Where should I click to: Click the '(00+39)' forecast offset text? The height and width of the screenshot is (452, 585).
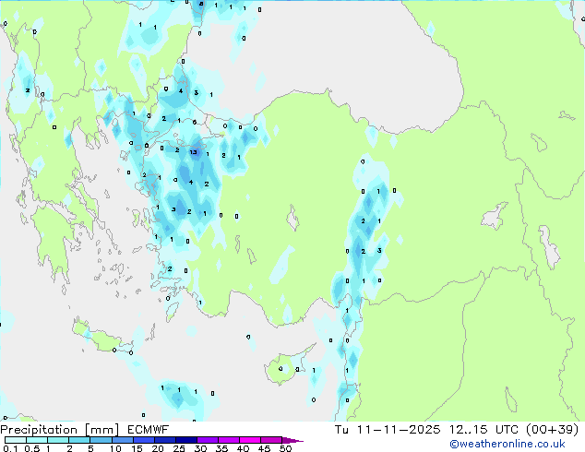pos(552,430)
